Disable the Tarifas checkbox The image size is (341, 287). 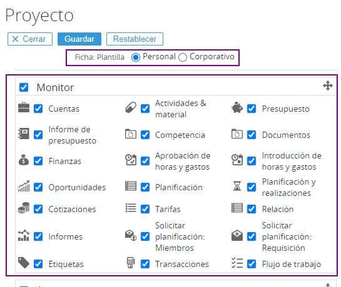(x=145, y=209)
